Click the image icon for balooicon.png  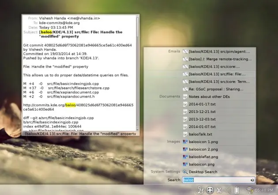pos(185,164)
